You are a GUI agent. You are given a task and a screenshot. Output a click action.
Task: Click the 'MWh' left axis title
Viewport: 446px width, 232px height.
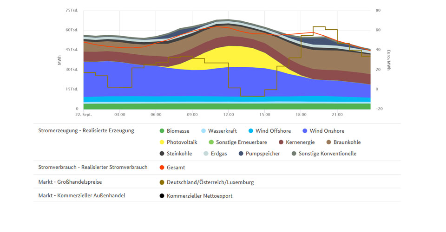(59, 60)
